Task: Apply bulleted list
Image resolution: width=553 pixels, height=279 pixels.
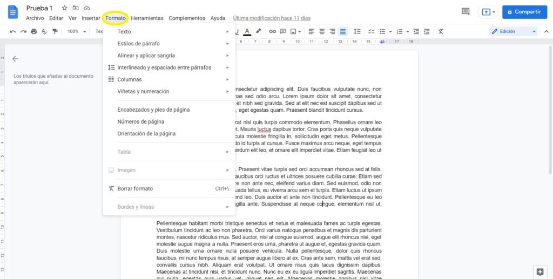Action: coord(382,31)
